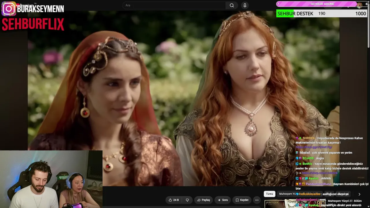Select the Tümü filter chip
Screen dimensions: 370x208
click(269, 194)
